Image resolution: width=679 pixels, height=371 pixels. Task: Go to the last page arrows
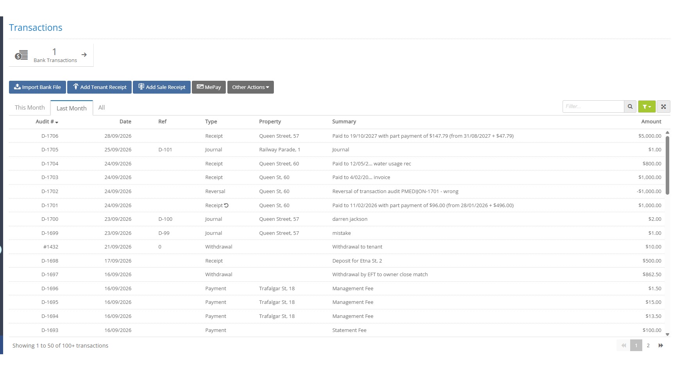pyautogui.click(x=661, y=346)
